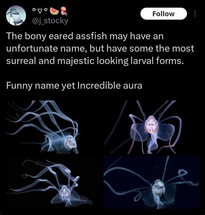Click the fish head in bottom-left photo
The width and height of the screenshot is (205, 215).
(x=64, y=192)
